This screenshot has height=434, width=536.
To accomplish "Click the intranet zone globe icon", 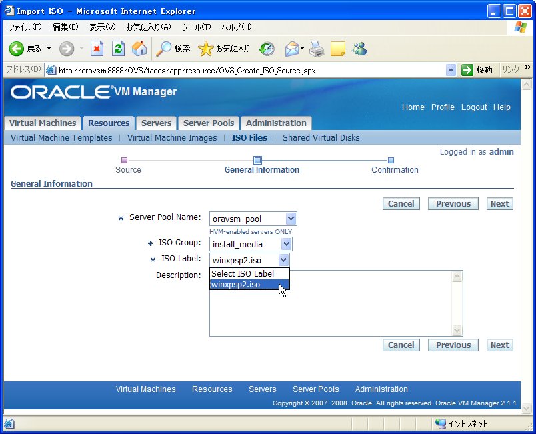I will 440,424.
